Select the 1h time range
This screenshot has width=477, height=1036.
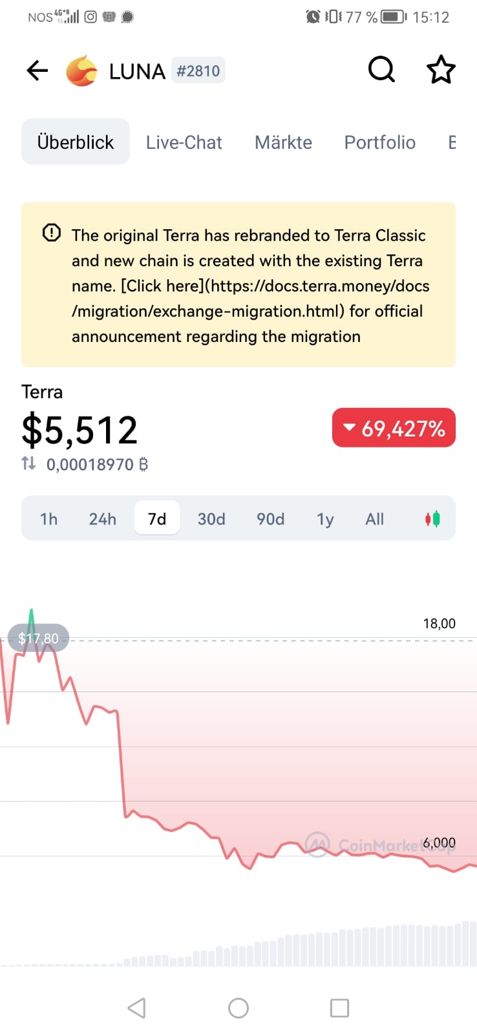pyautogui.click(x=48, y=519)
